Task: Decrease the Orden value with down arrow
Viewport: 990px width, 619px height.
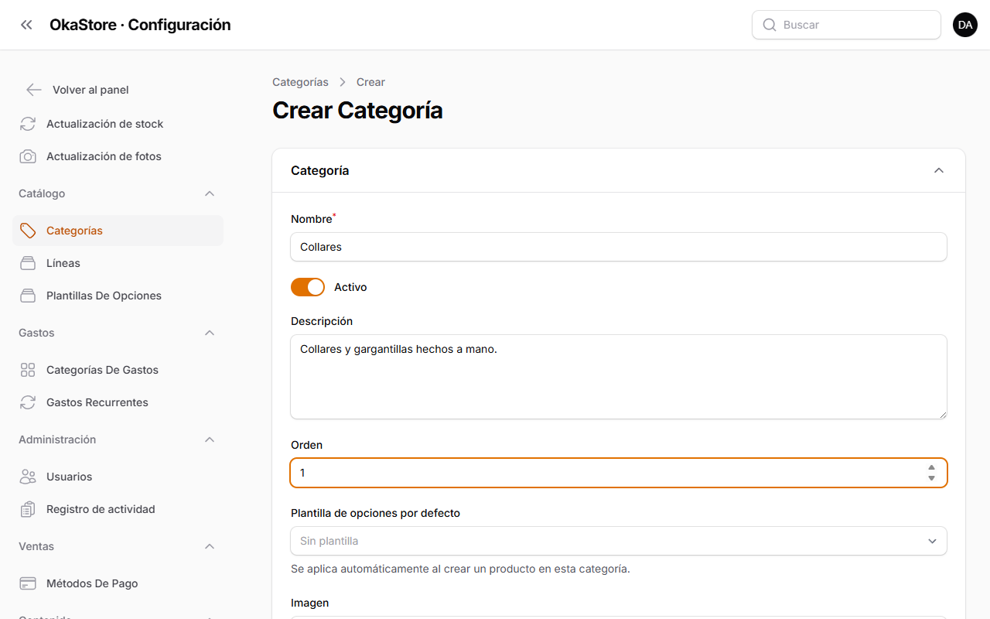Action: point(931,478)
